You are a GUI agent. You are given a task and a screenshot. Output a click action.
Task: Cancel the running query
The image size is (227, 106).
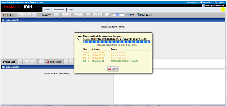coord(113,69)
